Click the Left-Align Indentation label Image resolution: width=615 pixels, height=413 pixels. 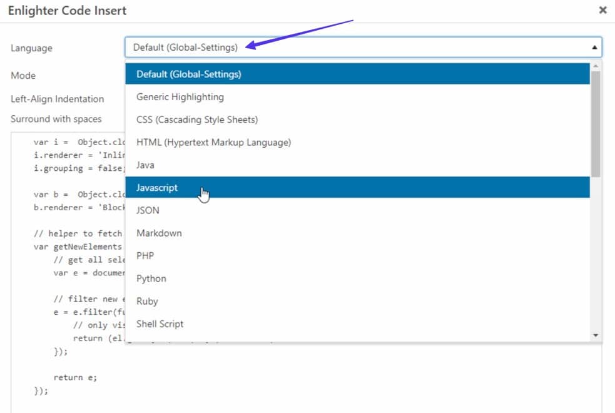point(58,99)
